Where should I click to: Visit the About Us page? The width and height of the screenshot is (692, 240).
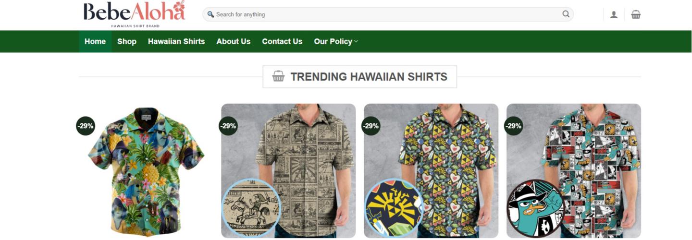pyautogui.click(x=233, y=42)
